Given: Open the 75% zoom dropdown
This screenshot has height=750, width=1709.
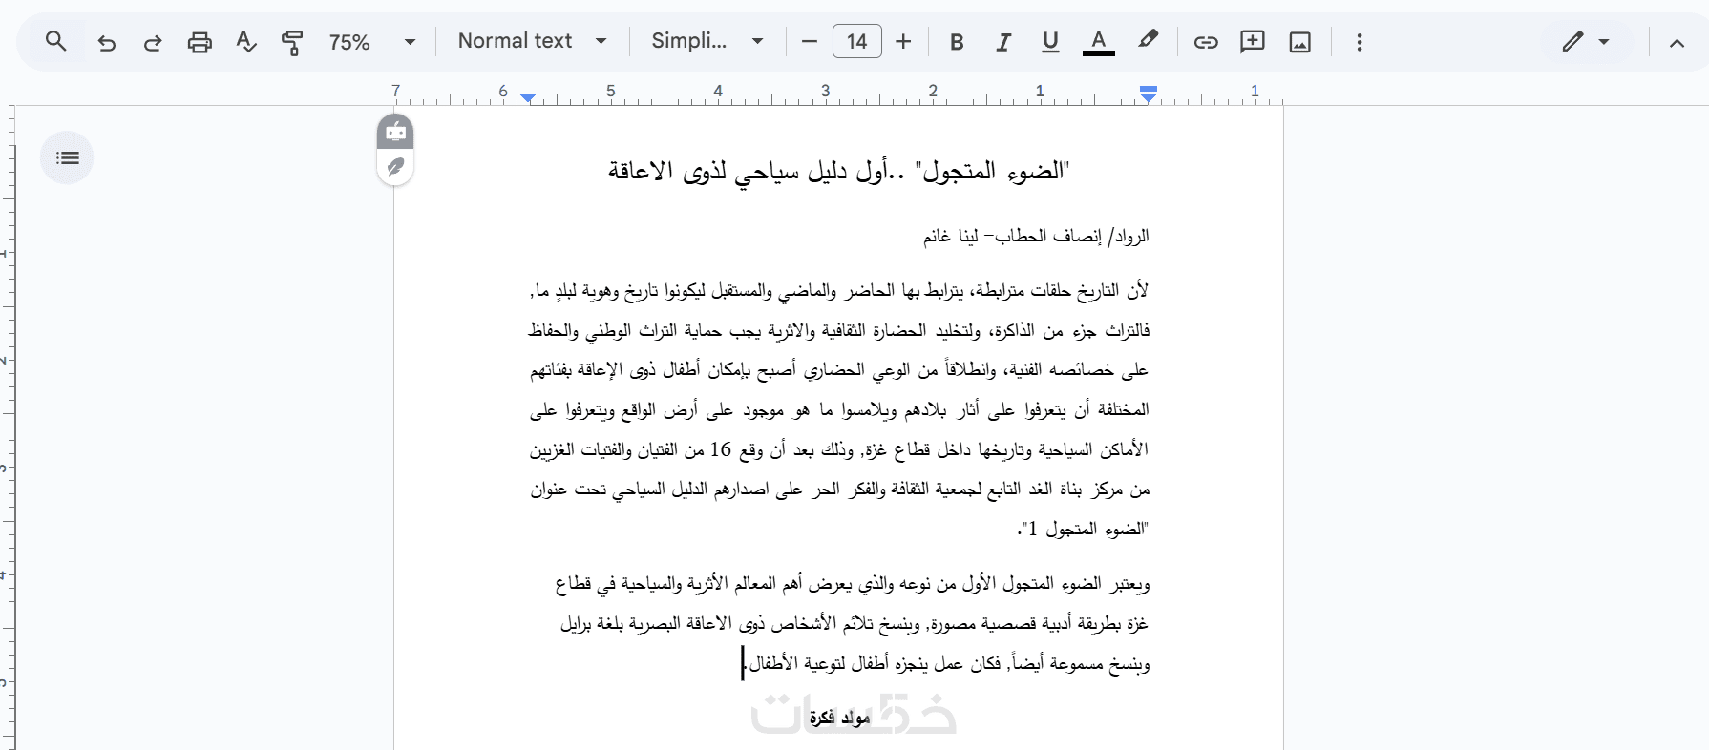Looking at the screenshot, I should [x=372, y=42].
